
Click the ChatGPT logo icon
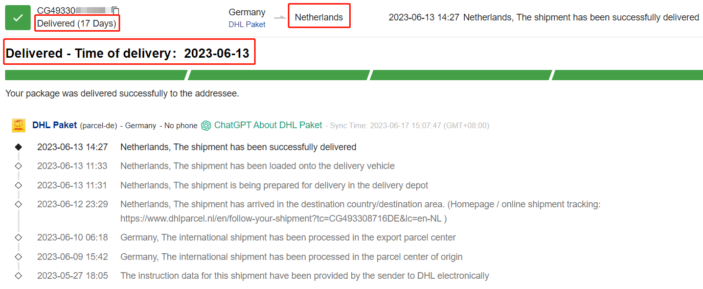click(206, 126)
